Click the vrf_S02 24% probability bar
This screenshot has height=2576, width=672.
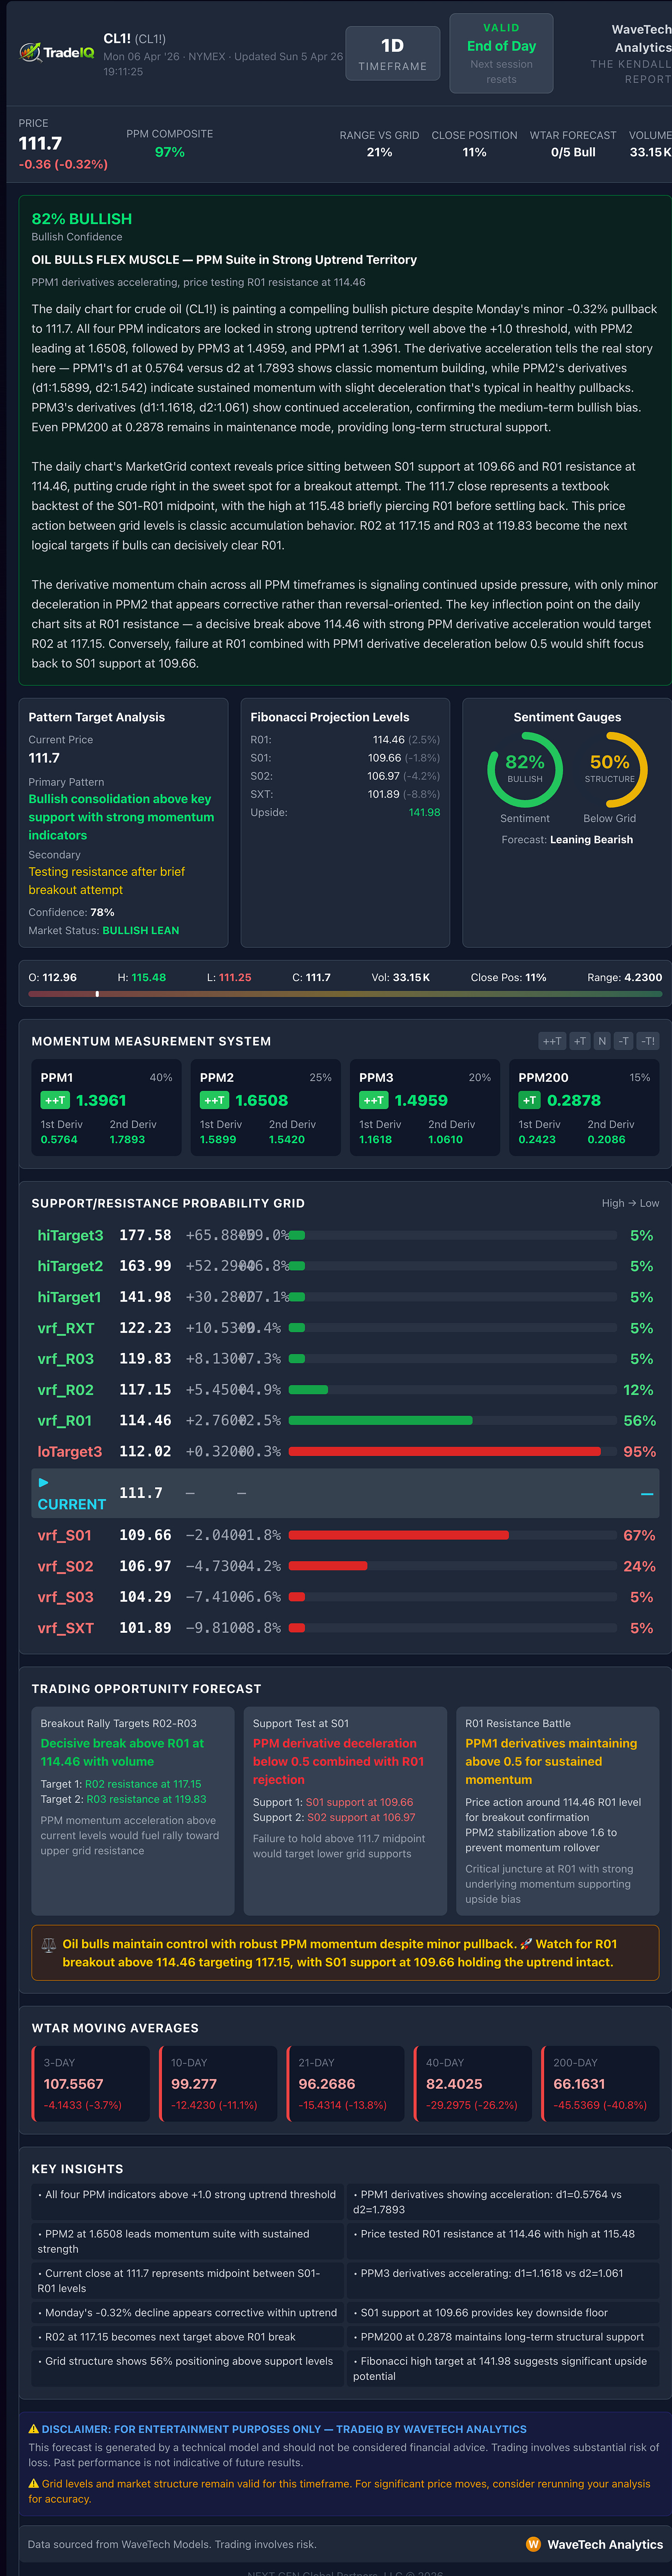328,1566
